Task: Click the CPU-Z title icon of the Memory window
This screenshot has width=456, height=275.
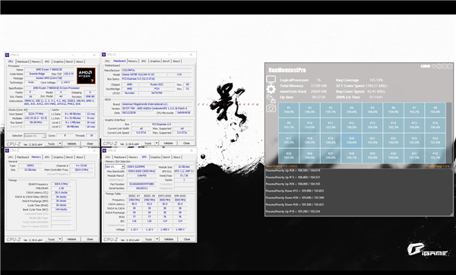Action: click(x=8, y=150)
